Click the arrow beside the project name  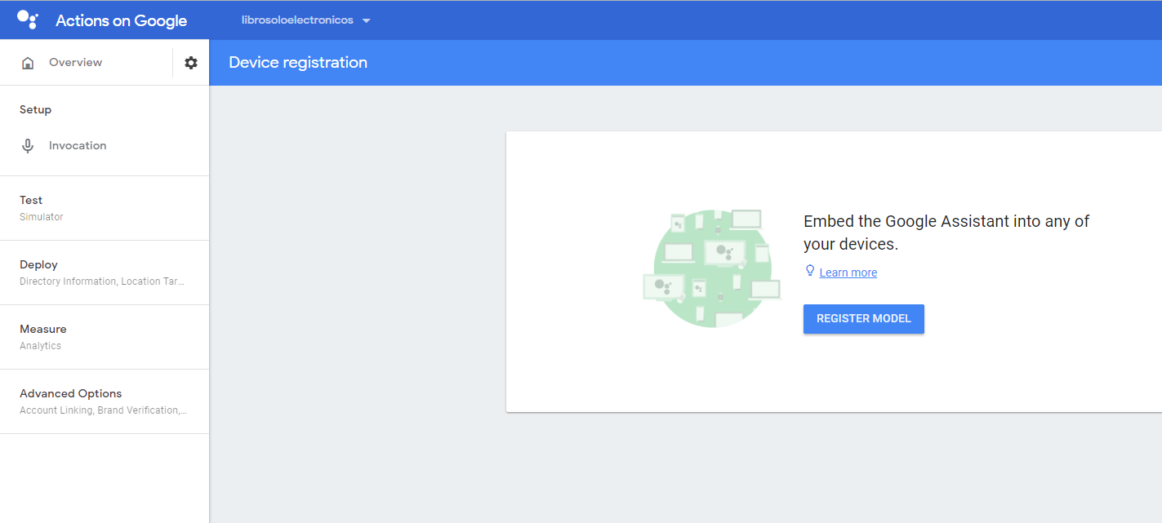point(366,21)
